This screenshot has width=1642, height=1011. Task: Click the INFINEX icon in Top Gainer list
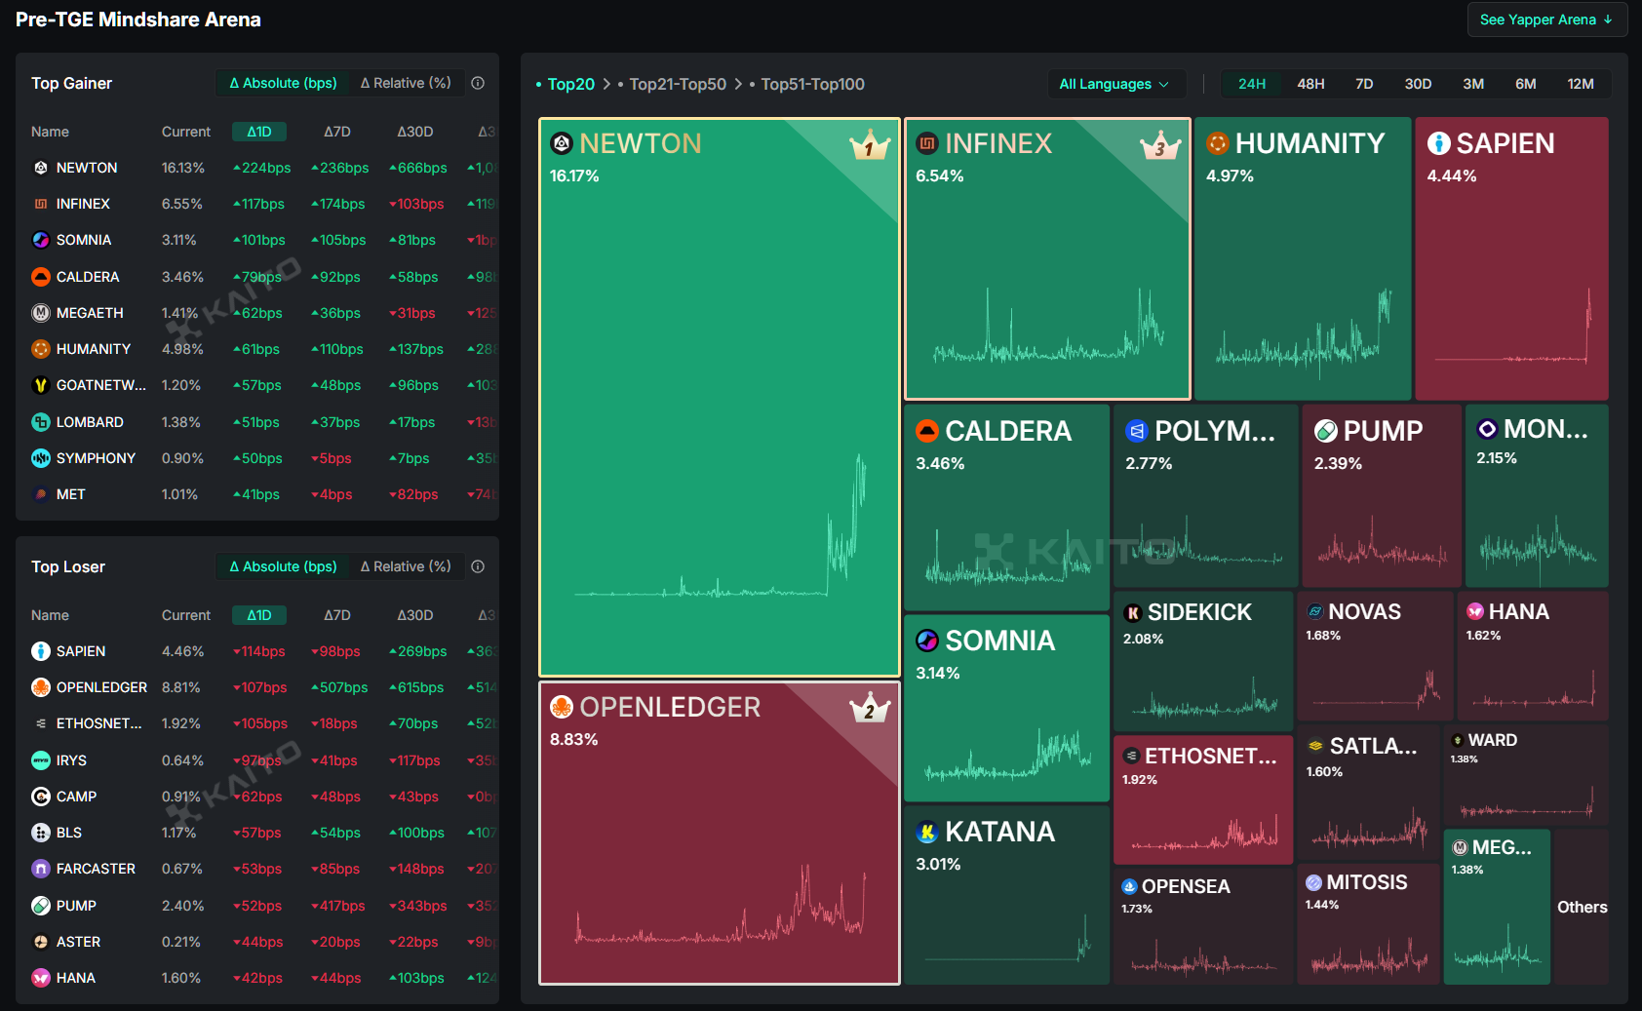click(x=41, y=204)
